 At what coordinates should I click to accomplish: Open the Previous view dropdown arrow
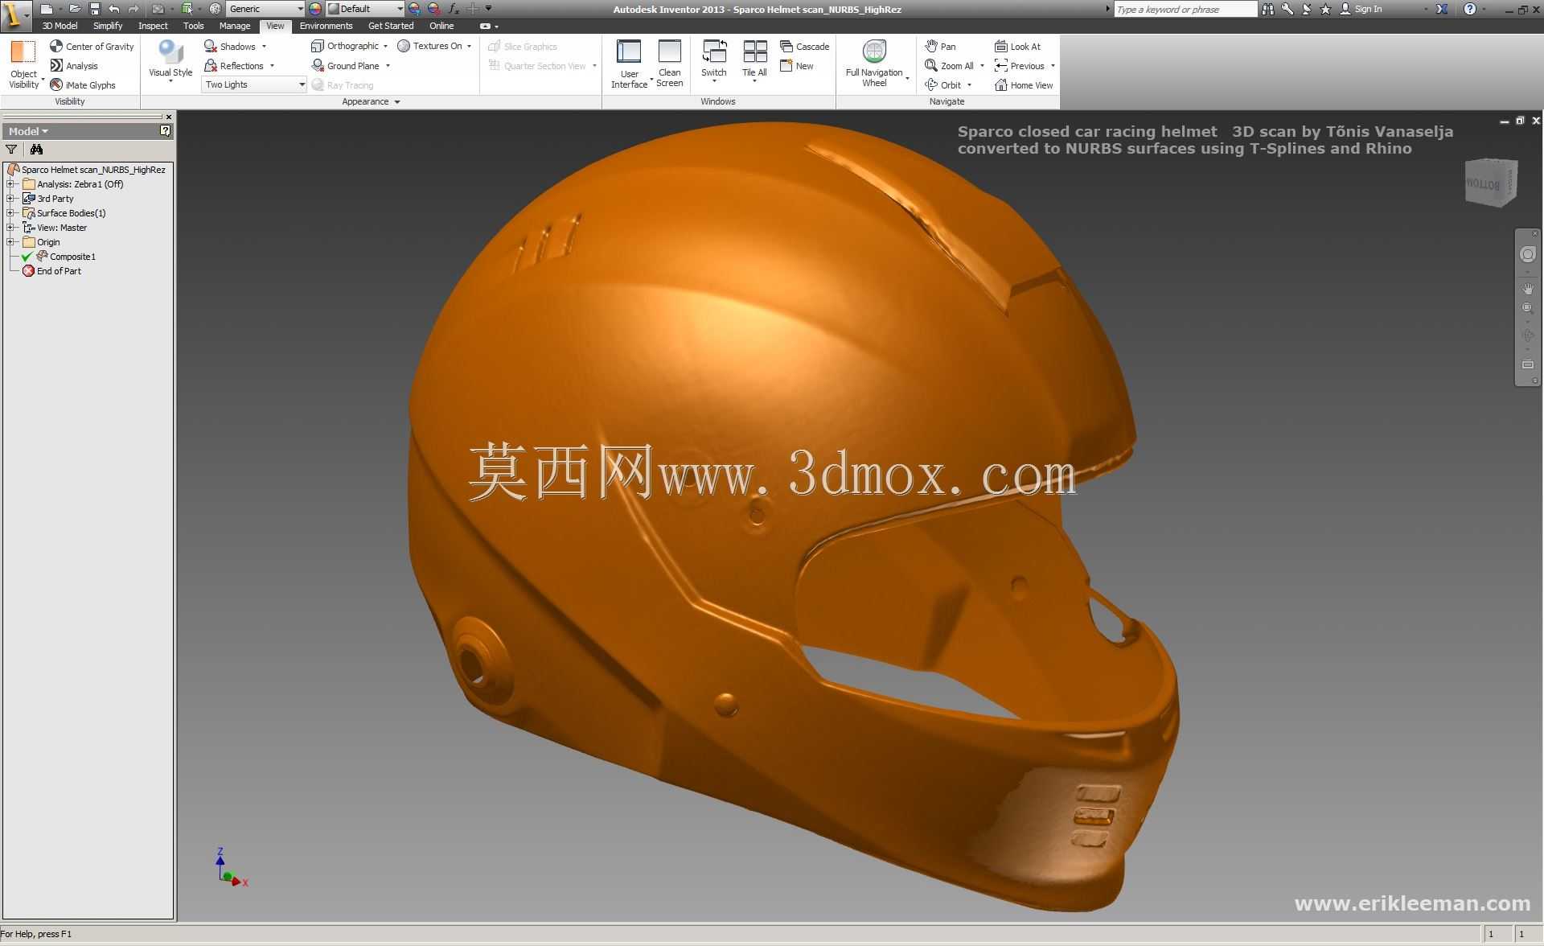click(1053, 66)
